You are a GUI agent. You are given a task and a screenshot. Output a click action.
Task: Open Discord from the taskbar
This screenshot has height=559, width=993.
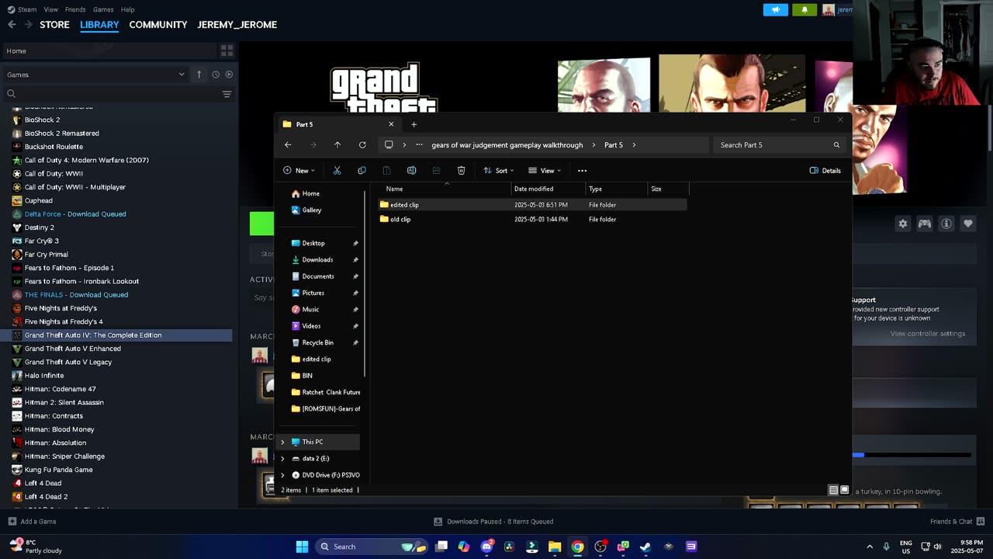tap(487, 547)
